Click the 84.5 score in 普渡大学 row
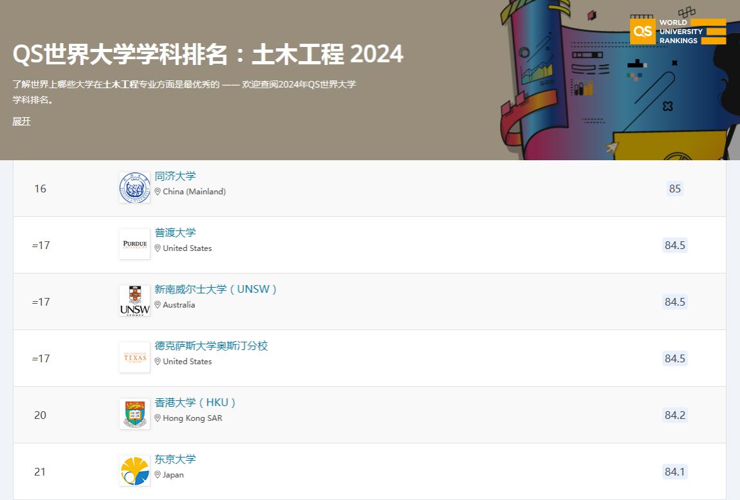This screenshot has width=740, height=500. 675,246
